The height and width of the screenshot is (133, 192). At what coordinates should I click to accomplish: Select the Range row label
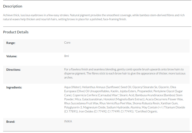tap(11, 43)
